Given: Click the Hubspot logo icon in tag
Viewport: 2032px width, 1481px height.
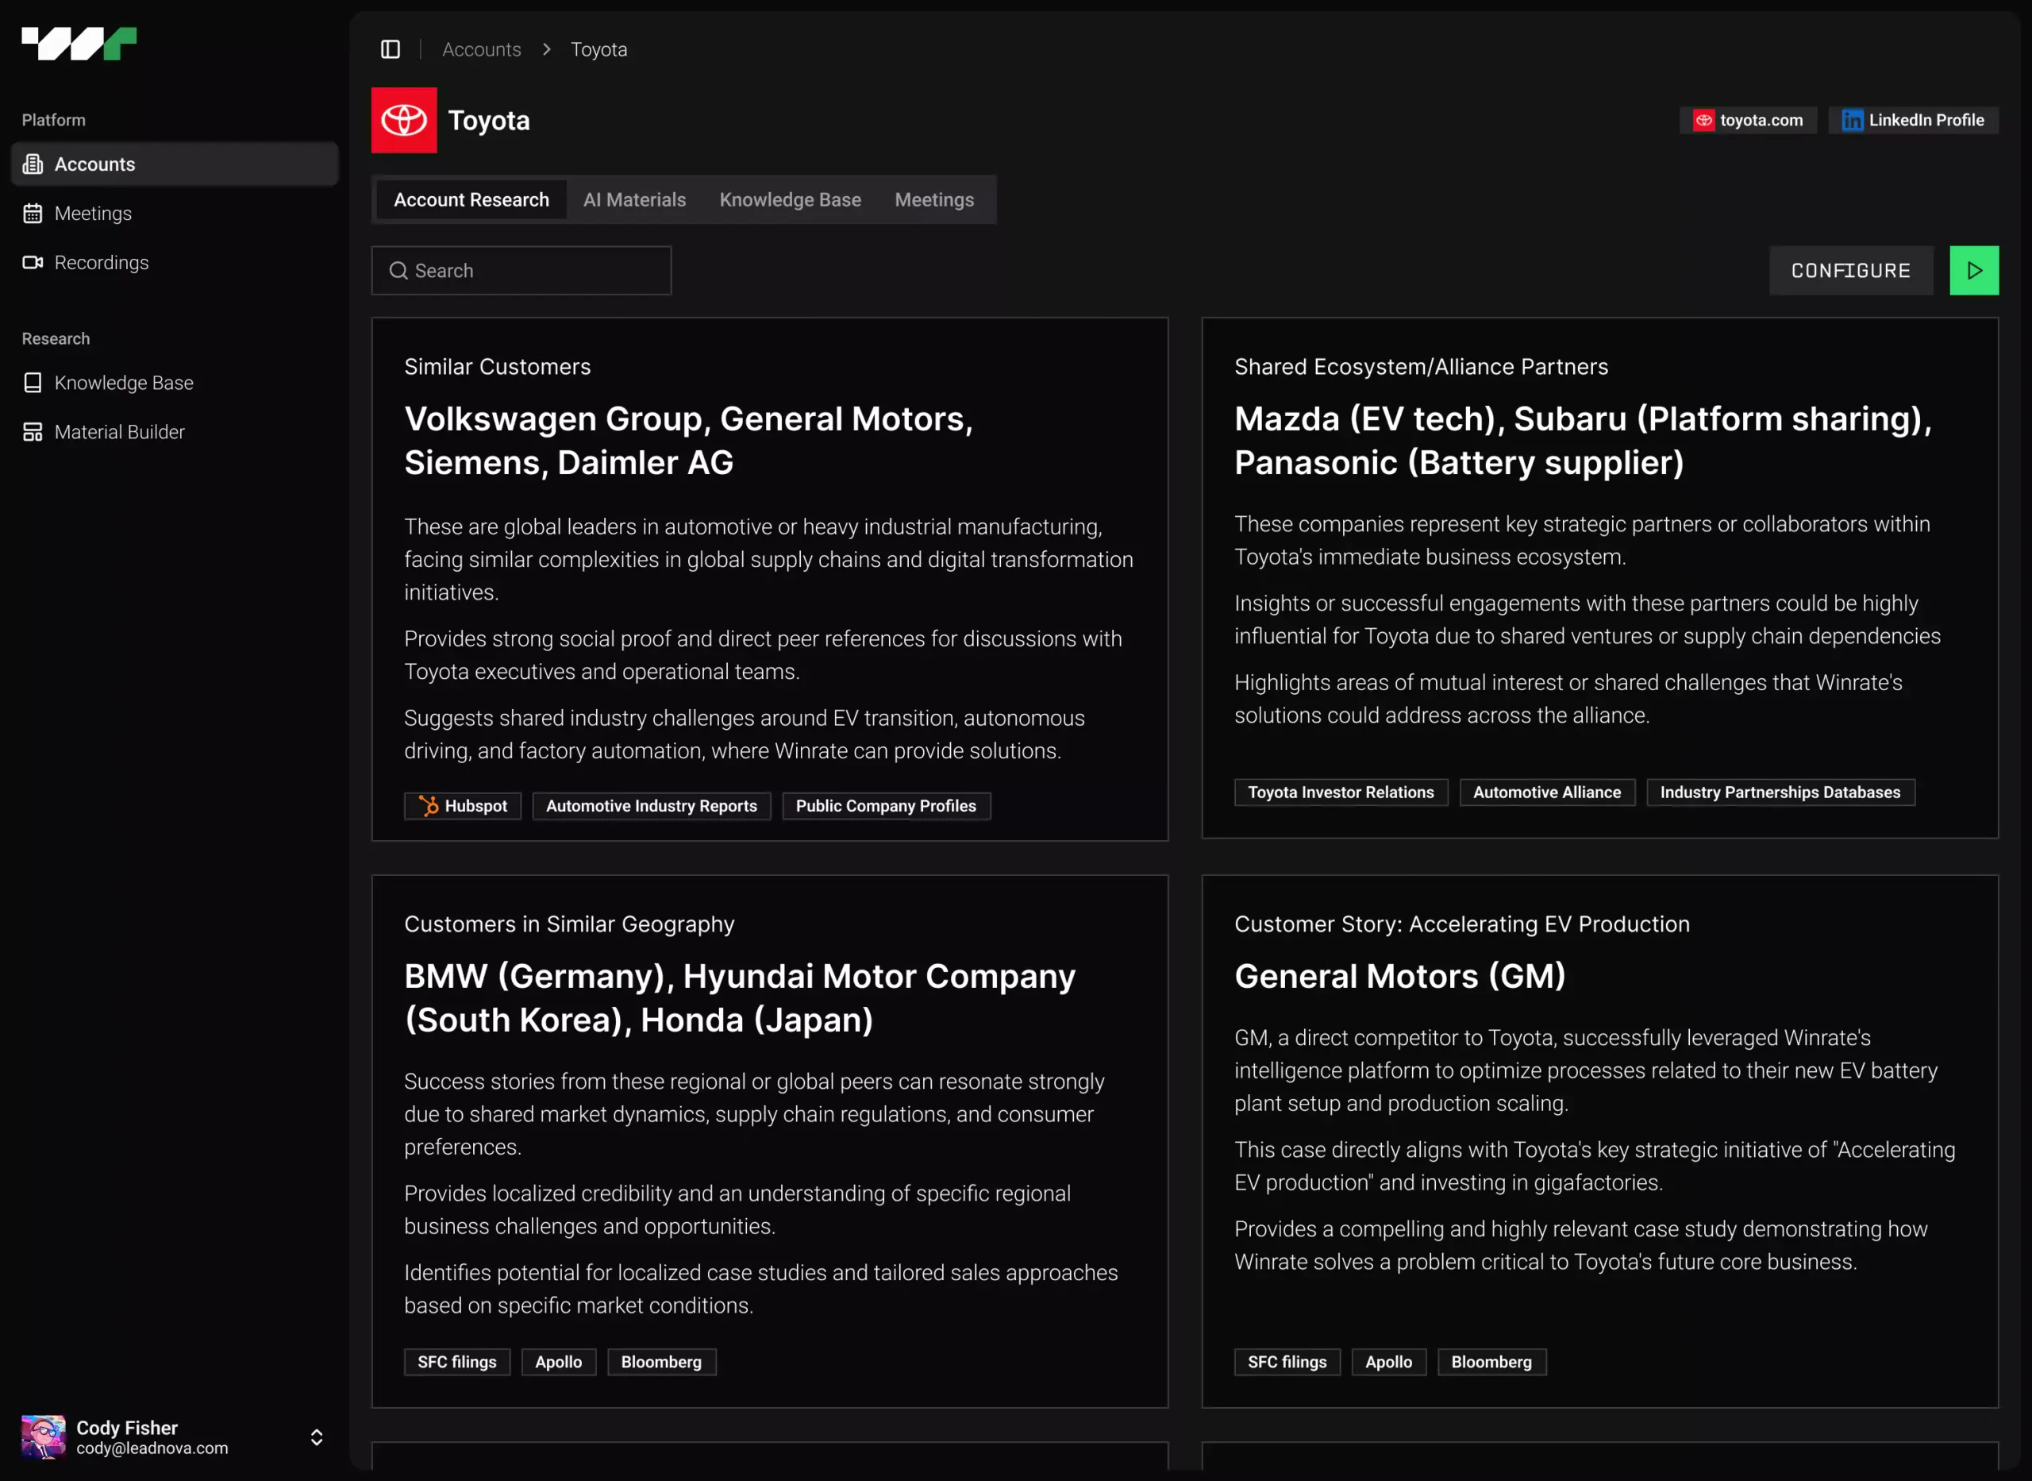Looking at the screenshot, I should [429, 806].
